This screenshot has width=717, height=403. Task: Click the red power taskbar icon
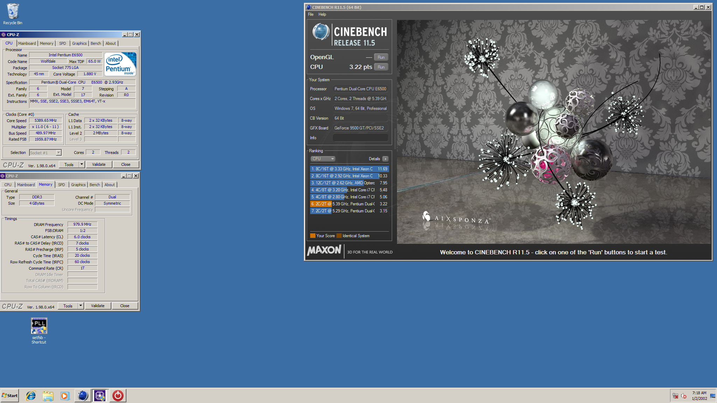(118, 396)
